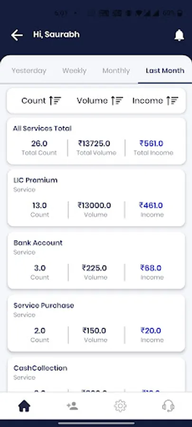Open the Bank Account service card
This screenshot has width=192, height=427.
(96, 260)
